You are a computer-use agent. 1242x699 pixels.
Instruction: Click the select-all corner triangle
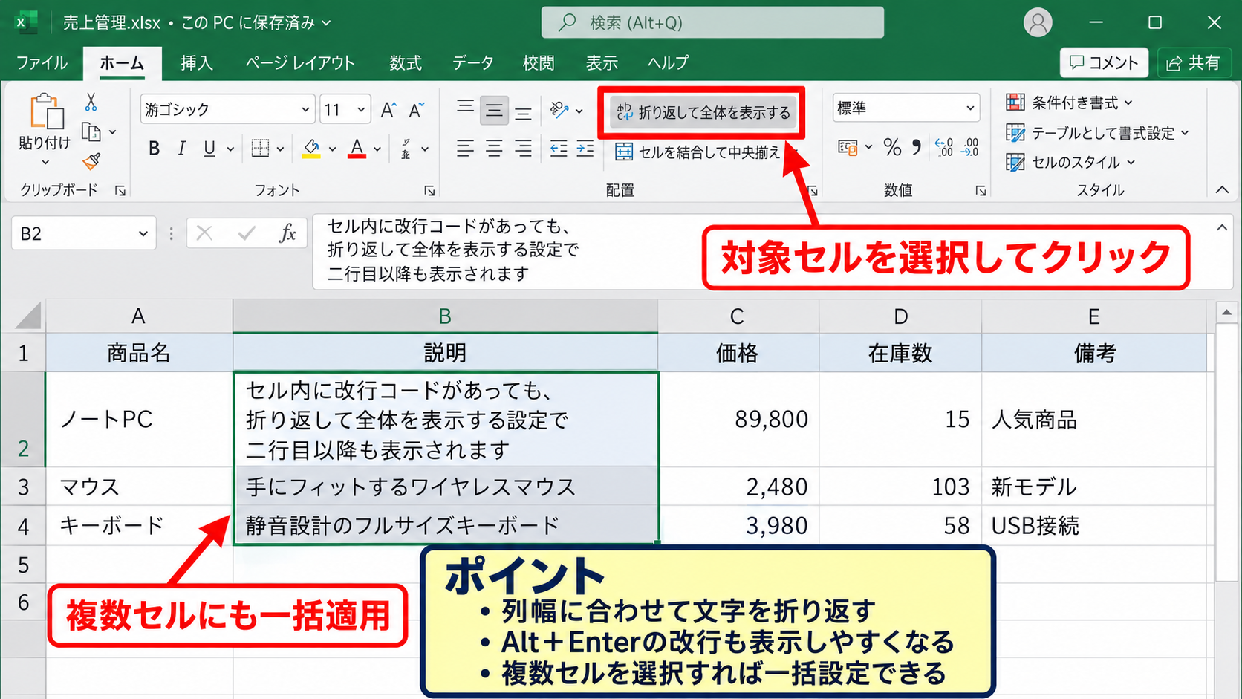pos(27,316)
